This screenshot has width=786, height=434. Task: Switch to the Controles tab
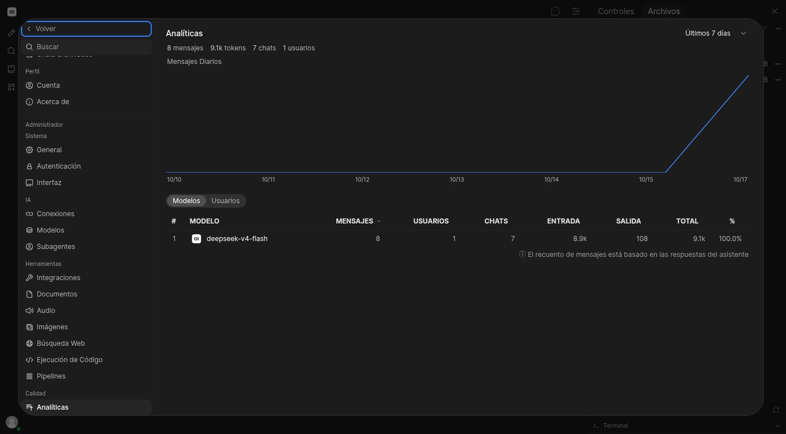click(x=616, y=11)
